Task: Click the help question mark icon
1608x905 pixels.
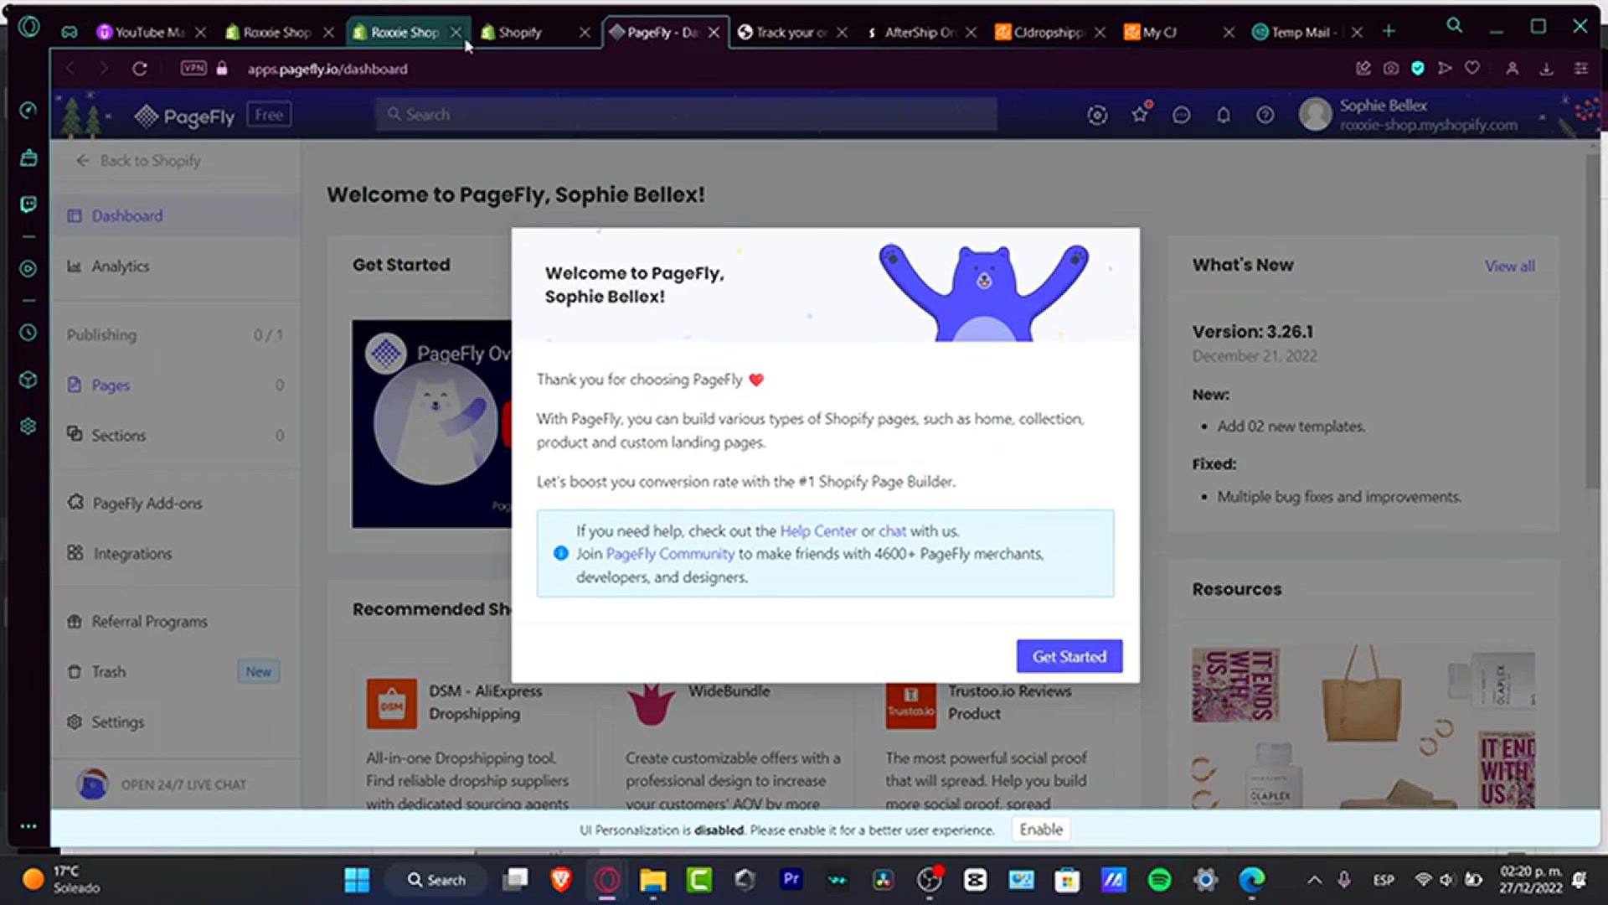Action: click(x=1265, y=116)
